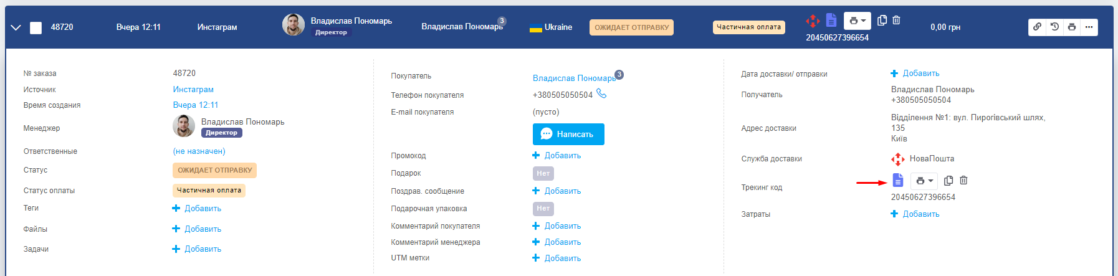Click manager avatar in details panel
Viewport: 1118px width, 276px height.
tap(184, 126)
